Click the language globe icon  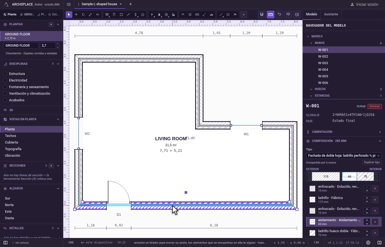pyautogui.click(x=368, y=243)
